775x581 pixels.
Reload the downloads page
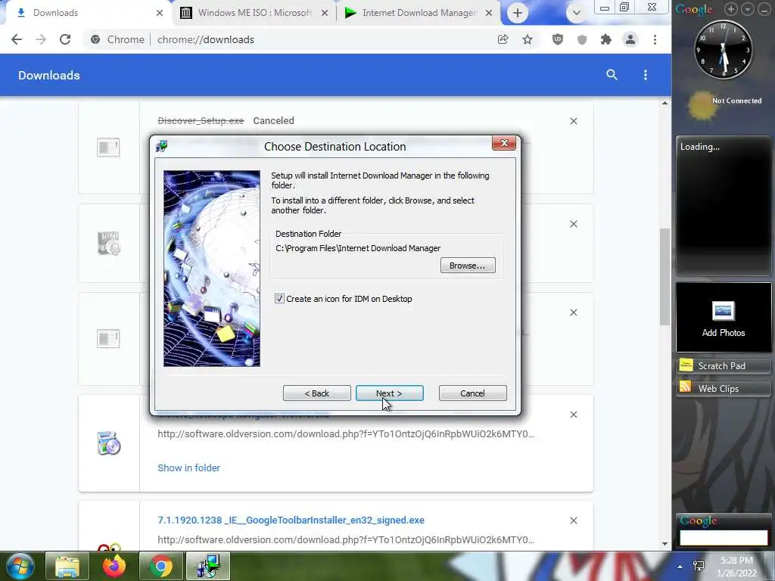tap(65, 39)
